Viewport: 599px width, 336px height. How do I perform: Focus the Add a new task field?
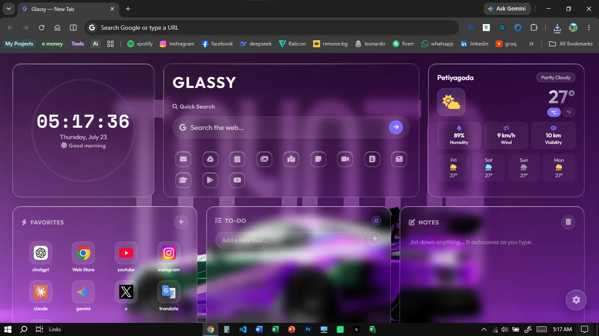(x=289, y=240)
